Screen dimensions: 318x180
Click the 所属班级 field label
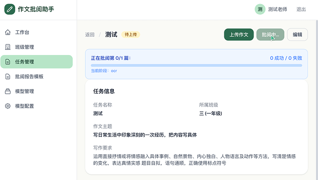(x=208, y=105)
